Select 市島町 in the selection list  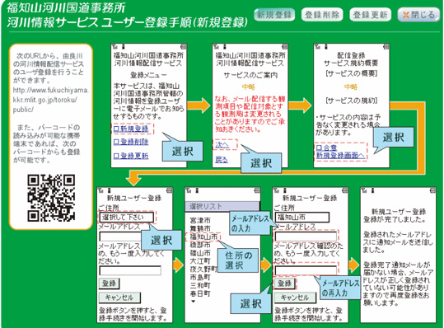point(200,277)
